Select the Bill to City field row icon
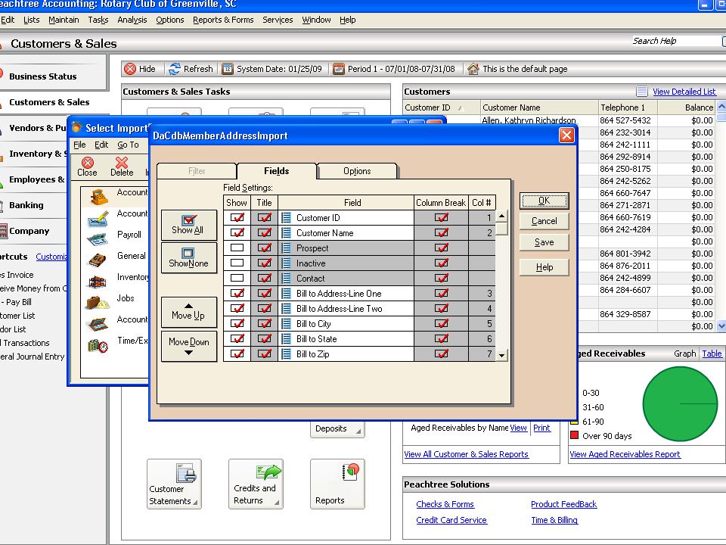Screen dimensions: 726x545 287,323
